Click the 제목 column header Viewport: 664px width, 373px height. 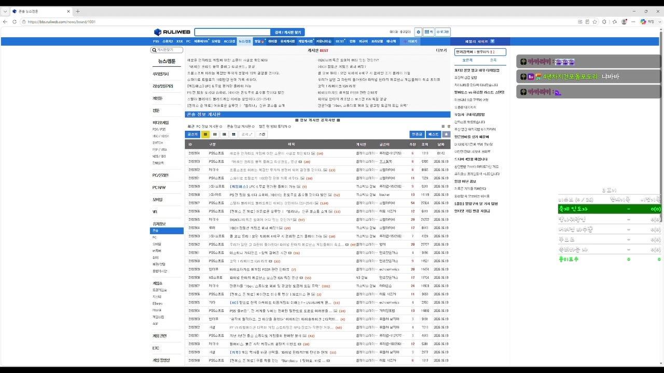(x=292, y=145)
